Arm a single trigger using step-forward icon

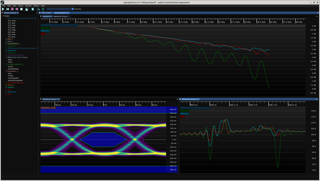point(8,9)
